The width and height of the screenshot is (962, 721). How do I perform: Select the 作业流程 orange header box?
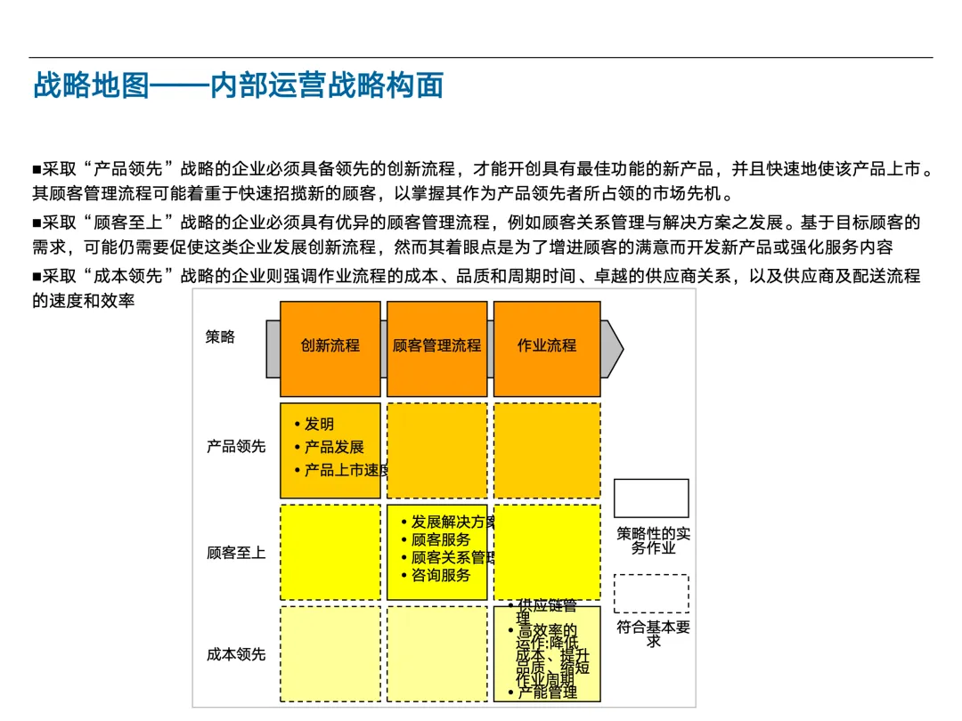point(547,349)
